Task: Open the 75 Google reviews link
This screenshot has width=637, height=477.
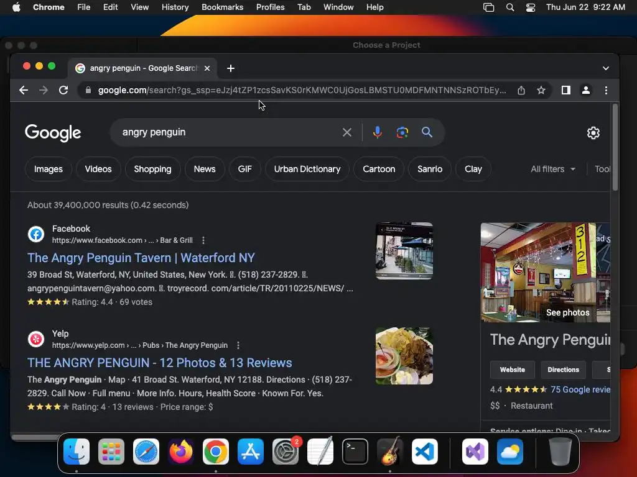Action: click(580, 389)
